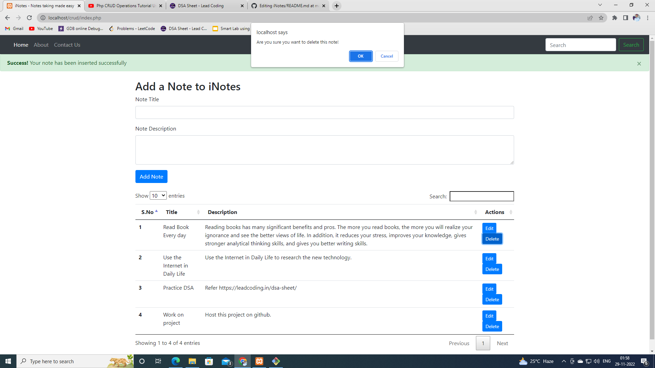Edit the Read Book Every day note

point(489,228)
